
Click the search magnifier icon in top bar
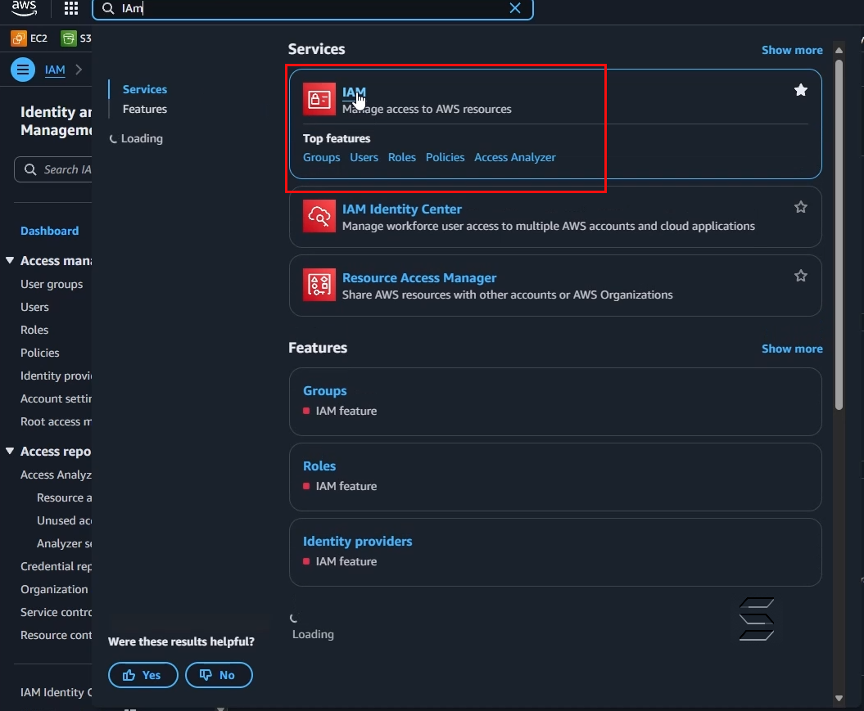click(108, 8)
